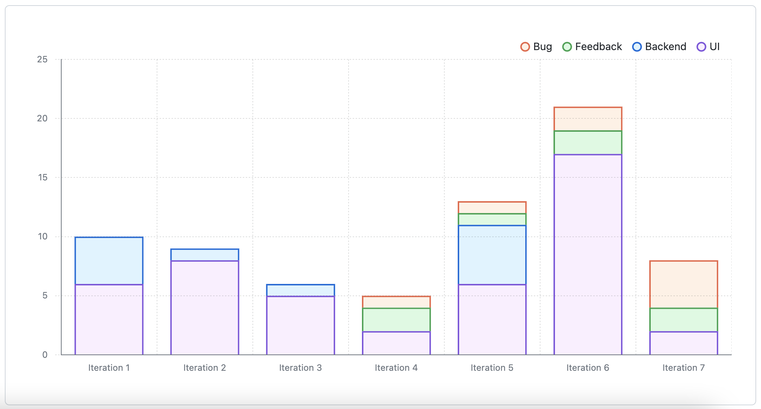
Task: Select the Iteration 6 purple UI segment
Action: [588, 254]
